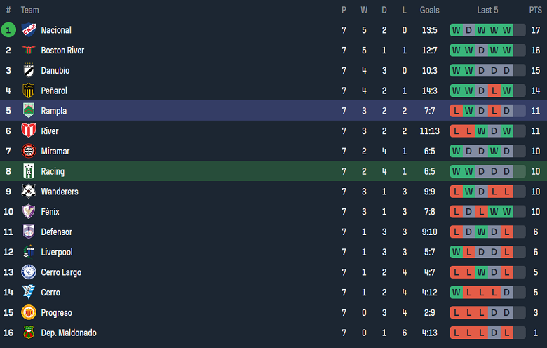Click Nacional's most recent win badge
The image size is (547, 348).
tap(506, 30)
